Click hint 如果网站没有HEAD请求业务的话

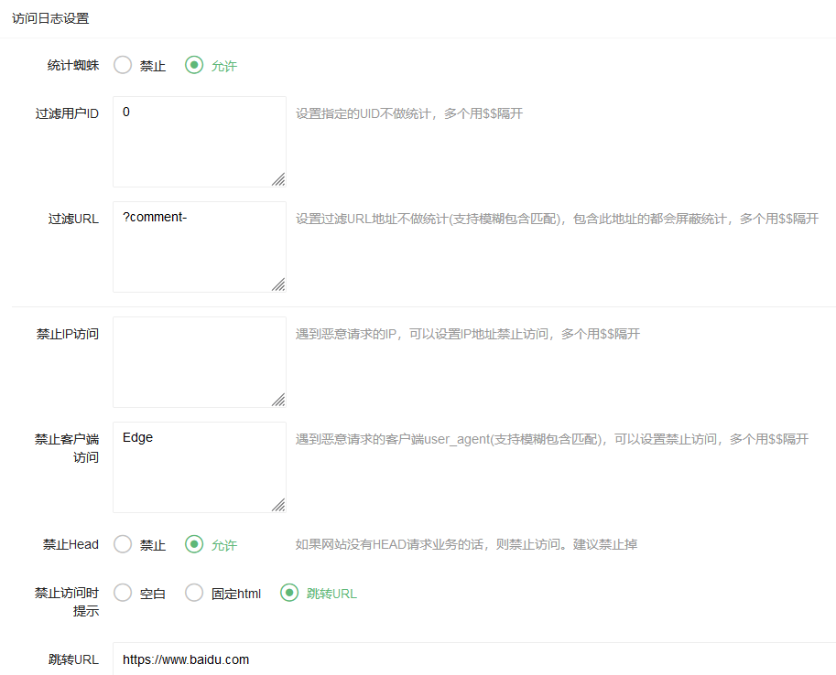coord(466,544)
